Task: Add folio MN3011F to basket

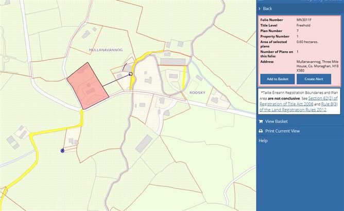Action: click(277, 79)
